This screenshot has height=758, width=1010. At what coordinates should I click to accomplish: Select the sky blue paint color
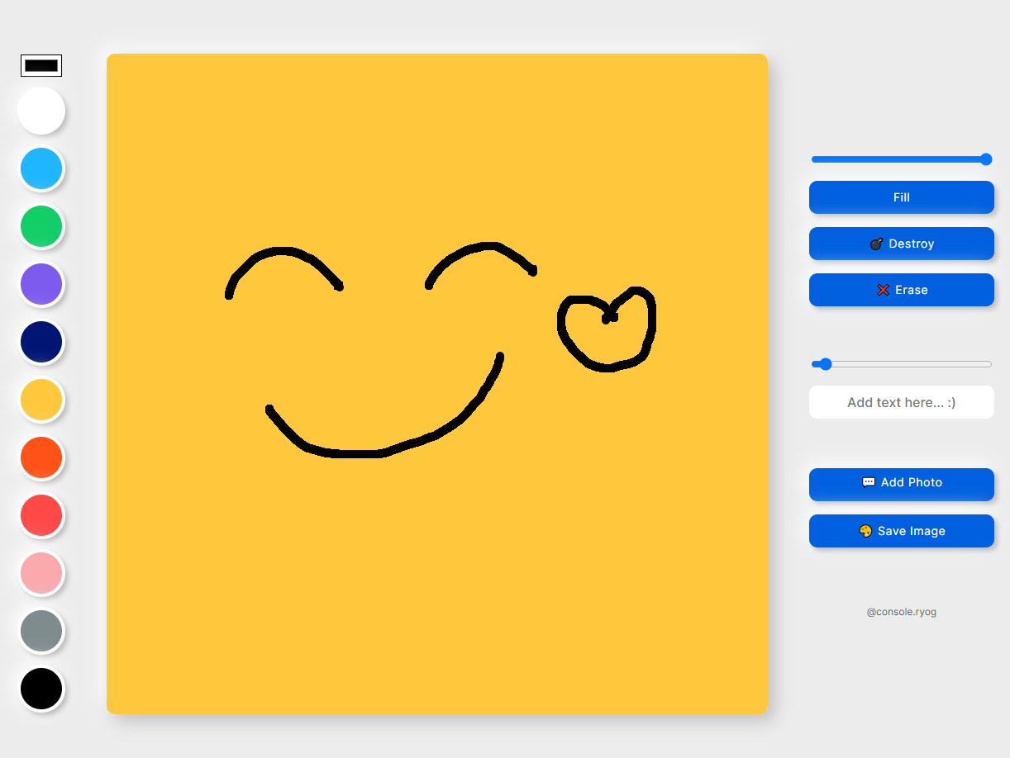(41, 168)
